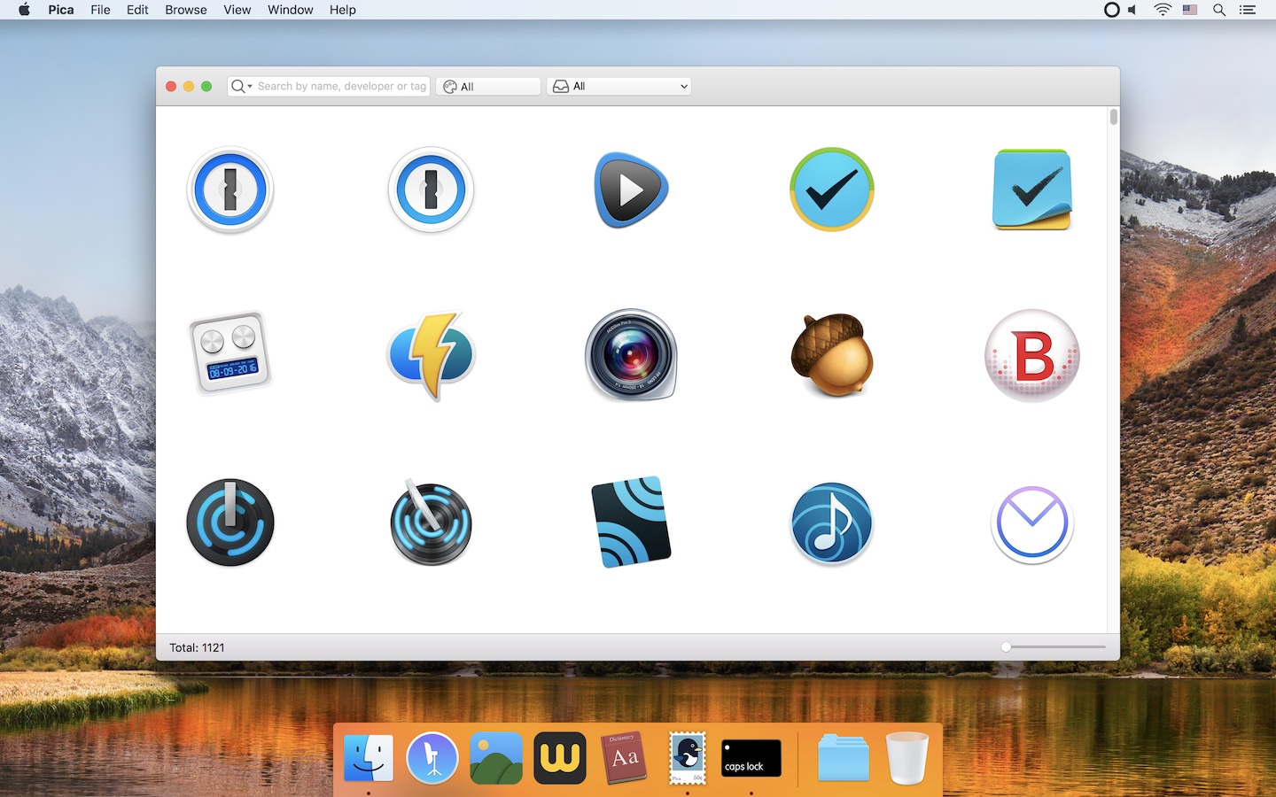This screenshot has width=1276, height=797.
Task: Expand the tray All dropdown
Action: pyautogui.click(x=619, y=86)
